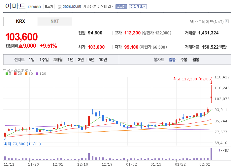The height and width of the screenshot is (168, 231).
Task: Click the 한국거래소(KRX) chart label
Action: [x=17, y=70]
